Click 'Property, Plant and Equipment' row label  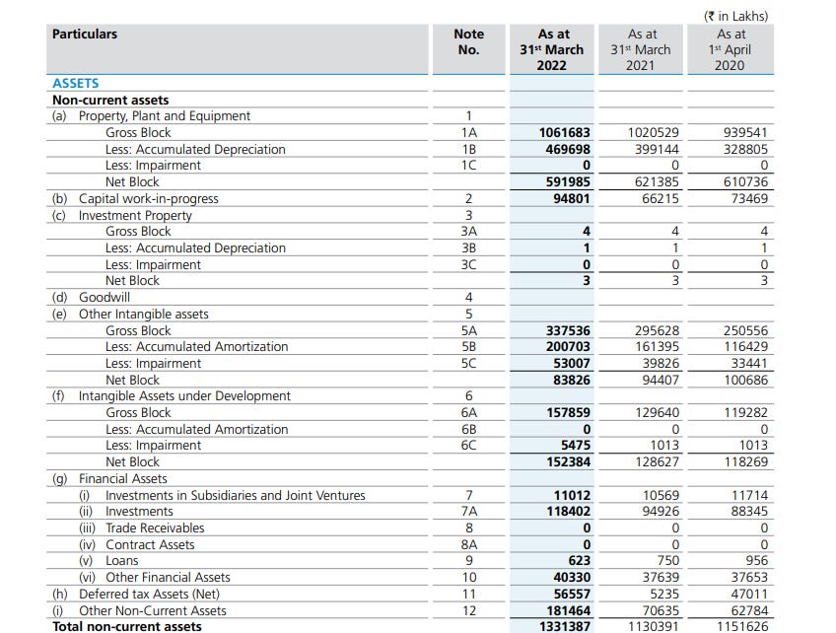[165, 116]
